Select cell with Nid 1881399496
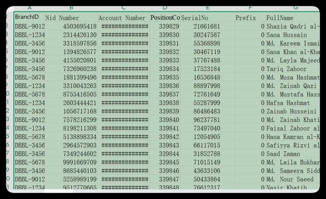The image size is (326, 199). 72,78
